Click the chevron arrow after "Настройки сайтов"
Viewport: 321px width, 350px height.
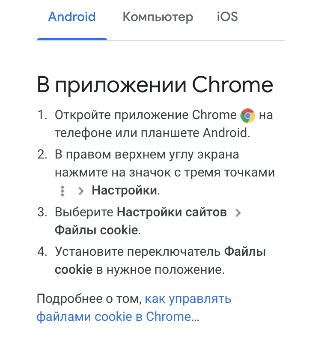point(238,213)
